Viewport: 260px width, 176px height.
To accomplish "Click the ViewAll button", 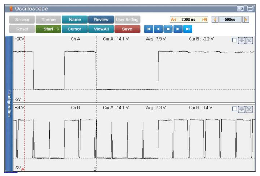I will pyautogui.click(x=101, y=29).
